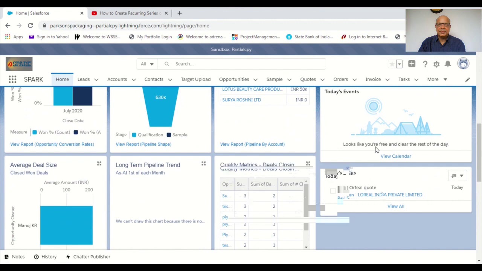
Task: Expand the Orders tab dropdown arrow
Action: coord(354,80)
